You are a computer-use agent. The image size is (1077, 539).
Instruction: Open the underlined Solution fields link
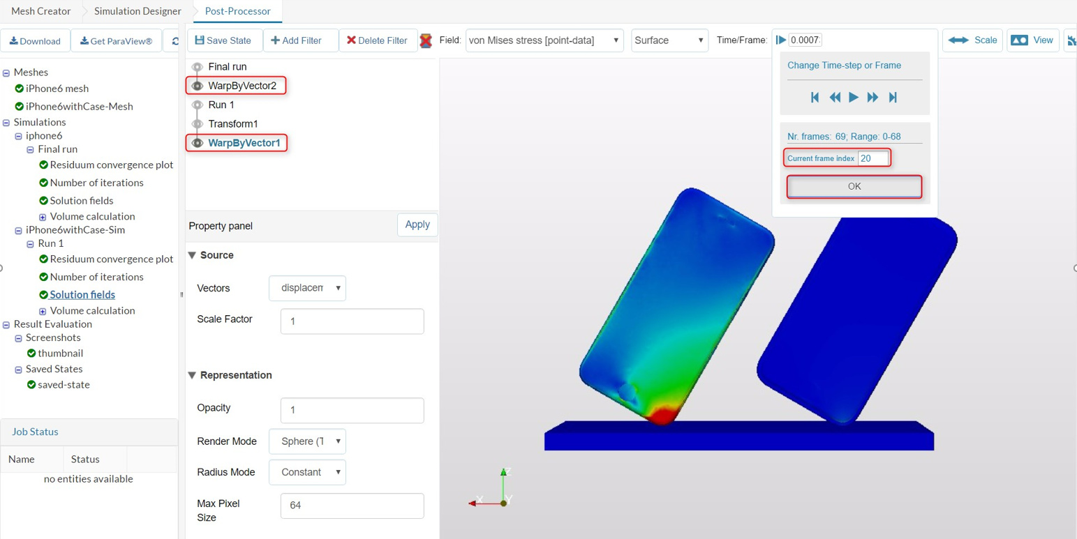(x=82, y=295)
